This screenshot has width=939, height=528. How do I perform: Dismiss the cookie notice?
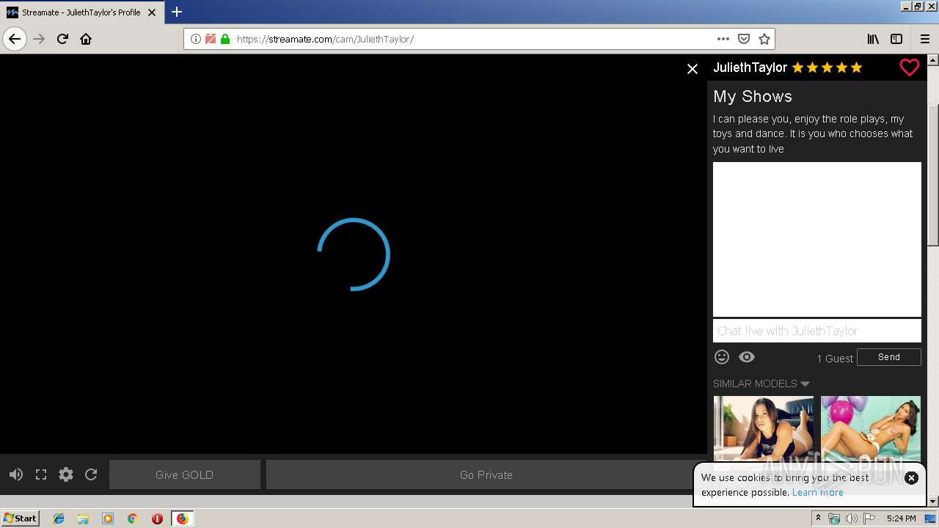click(x=911, y=477)
